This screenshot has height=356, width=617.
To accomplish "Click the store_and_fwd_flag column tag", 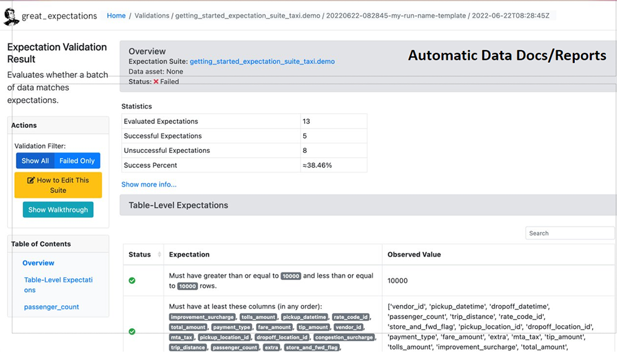I will pos(311,348).
